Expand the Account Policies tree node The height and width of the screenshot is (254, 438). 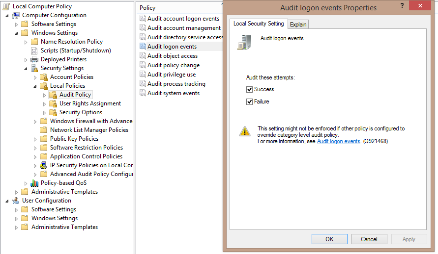(35, 77)
